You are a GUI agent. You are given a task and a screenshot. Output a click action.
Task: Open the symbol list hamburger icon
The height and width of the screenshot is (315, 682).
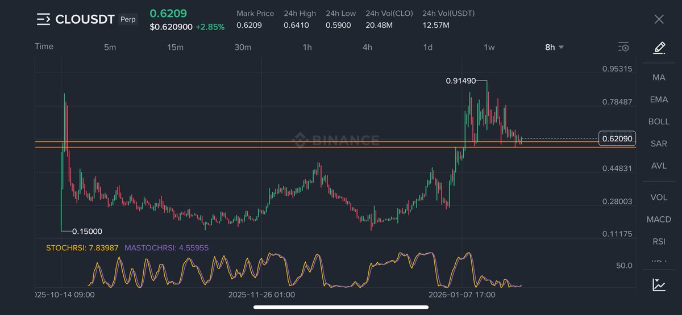pyautogui.click(x=43, y=20)
